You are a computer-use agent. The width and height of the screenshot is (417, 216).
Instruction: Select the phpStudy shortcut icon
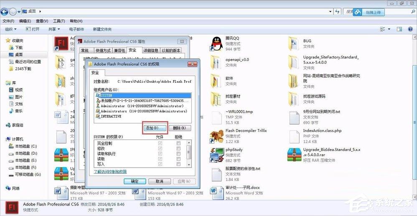coord(217,155)
